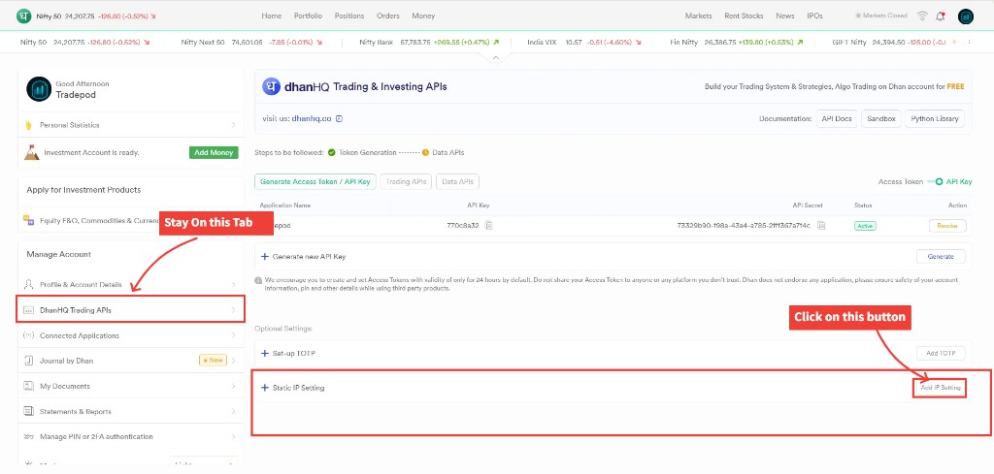Click plus icon for Static IP Setting
The width and height of the screenshot is (994, 474).
tap(265, 388)
